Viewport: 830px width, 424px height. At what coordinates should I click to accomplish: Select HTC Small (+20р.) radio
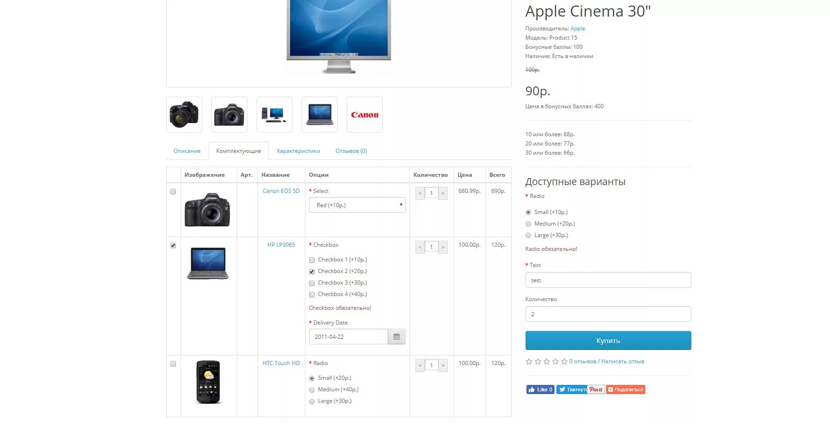(x=312, y=378)
